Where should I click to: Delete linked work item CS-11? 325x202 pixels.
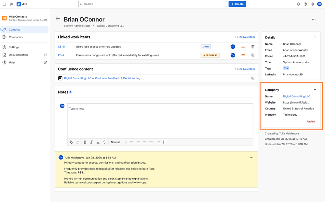click(x=253, y=47)
